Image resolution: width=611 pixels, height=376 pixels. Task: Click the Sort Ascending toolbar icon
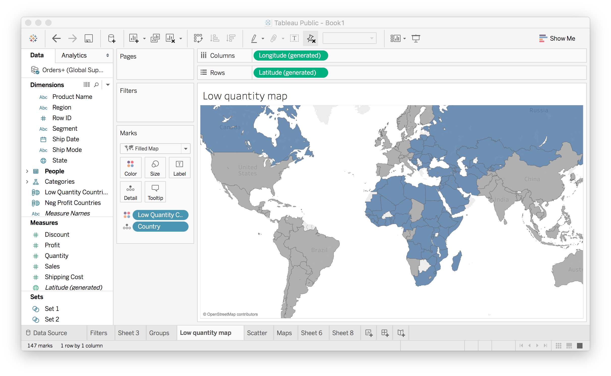coord(215,38)
